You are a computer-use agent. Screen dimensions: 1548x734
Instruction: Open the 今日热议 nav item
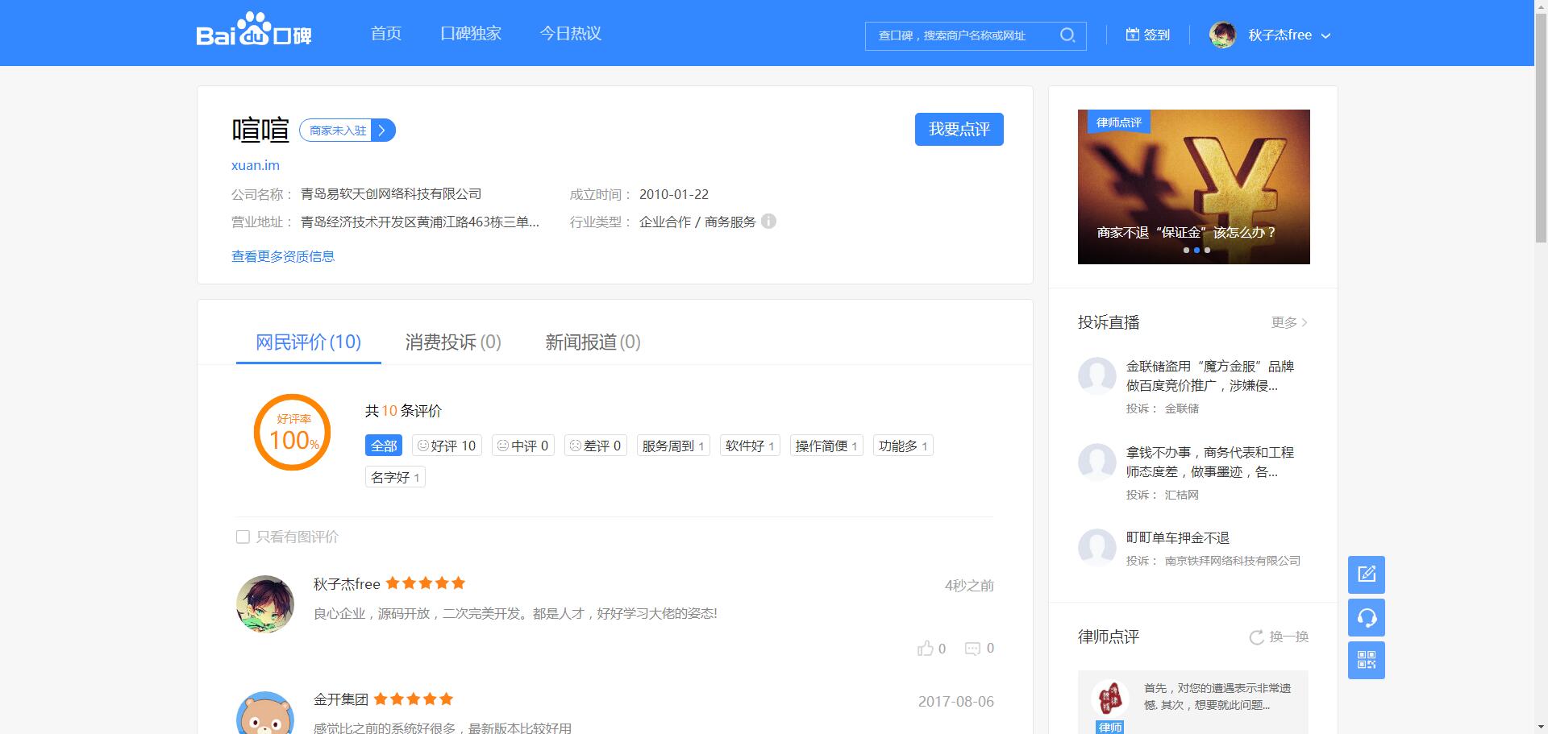click(x=571, y=34)
